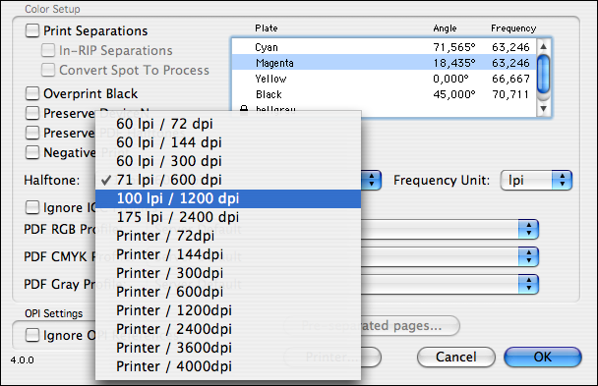Pick Printer / 3600dpi option
598x386 pixels.
pyautogui.click(x=228, y=348)
